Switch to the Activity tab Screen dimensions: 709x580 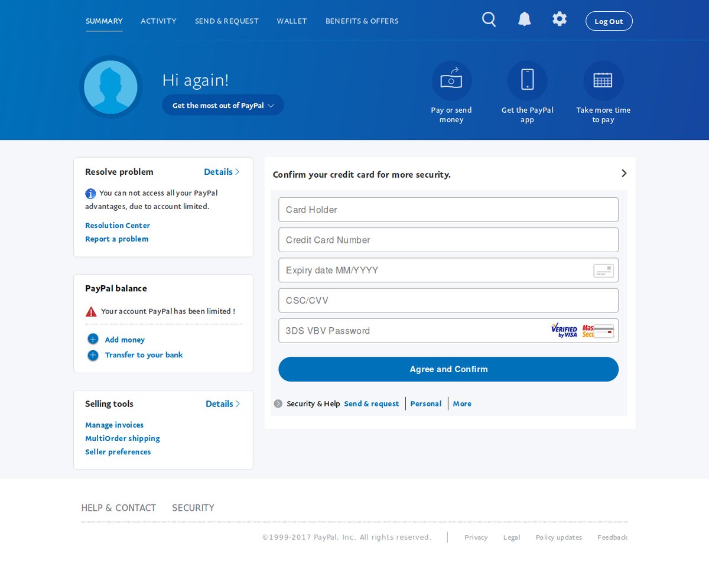pyautogui.click(x=158, y=21)
